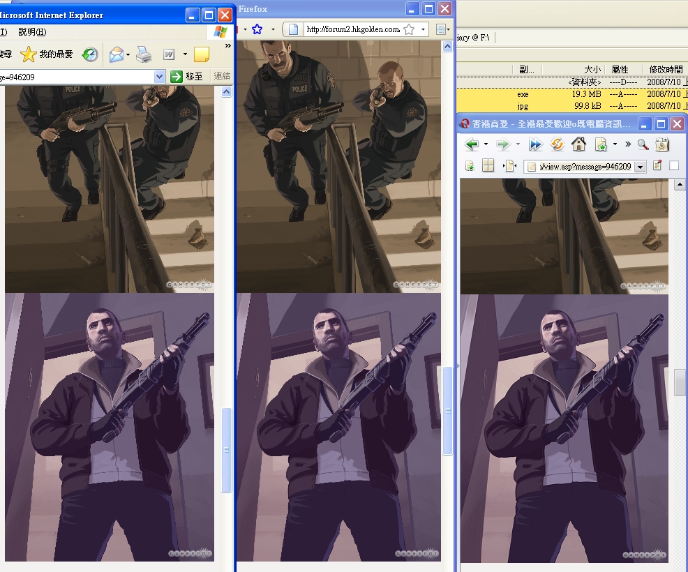Click the 屬性 attributes column header
The width and height of the screenshot is (688, 572).
[620, 69]
